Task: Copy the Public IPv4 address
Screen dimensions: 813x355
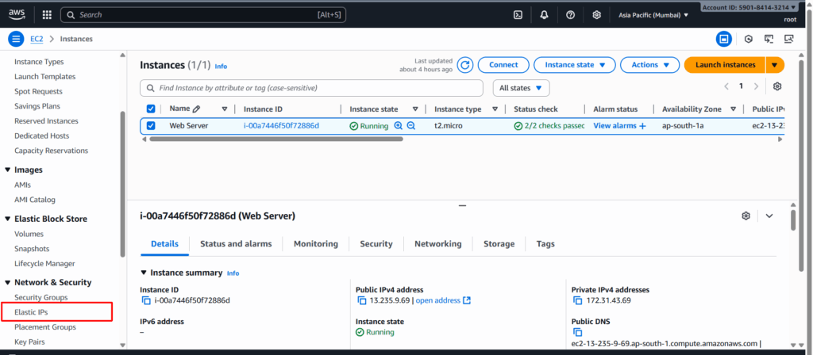Action: tap(362, 300)
